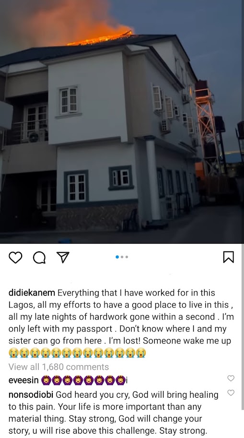Like the eveesin comment heart
The image size is (244, 438).
(x=231, y=378)
